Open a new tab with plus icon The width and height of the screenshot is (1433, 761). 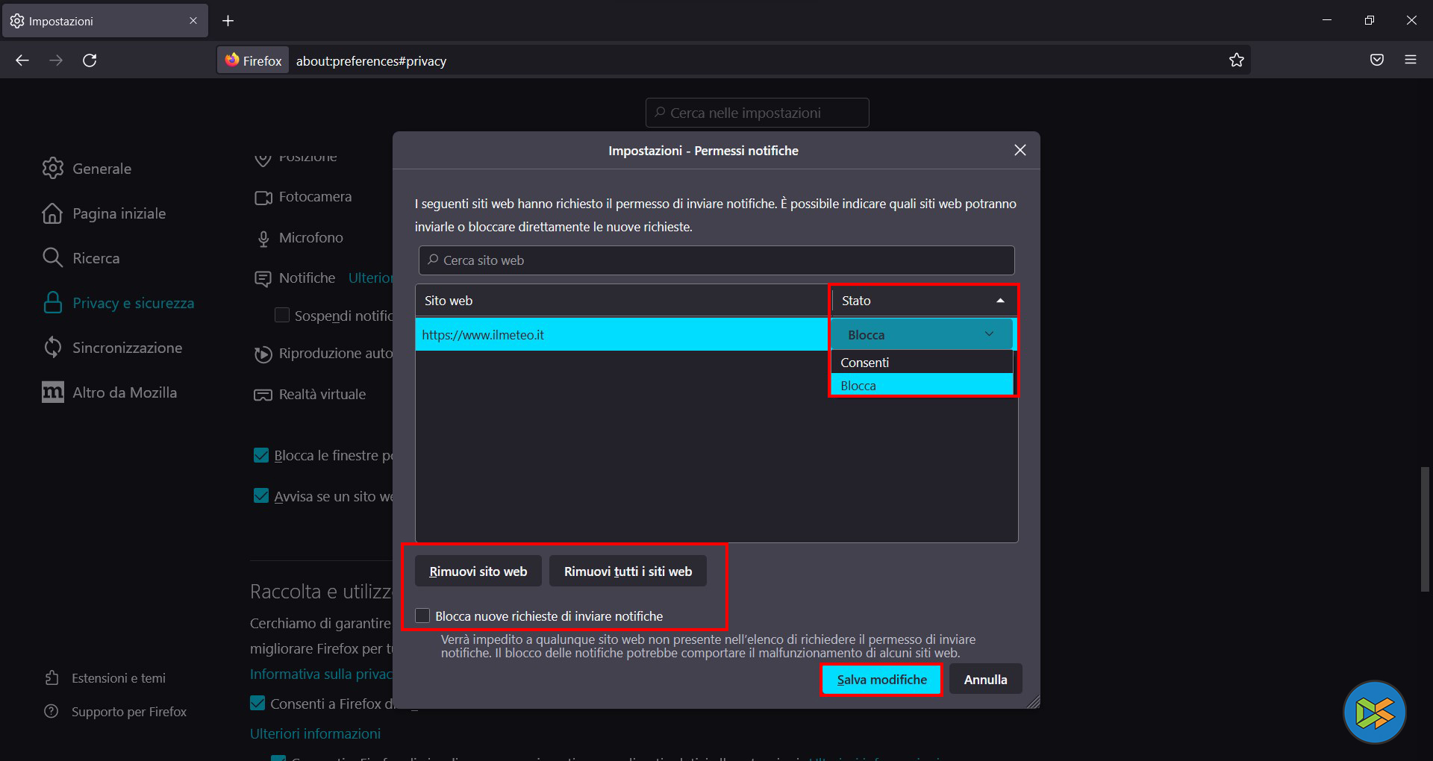point(228,21)
